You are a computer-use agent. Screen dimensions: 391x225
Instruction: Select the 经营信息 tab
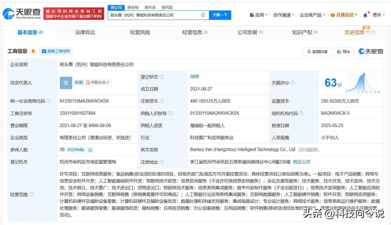[x=195, y=32]
